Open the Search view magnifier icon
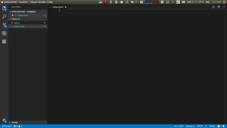 point(4,16)
